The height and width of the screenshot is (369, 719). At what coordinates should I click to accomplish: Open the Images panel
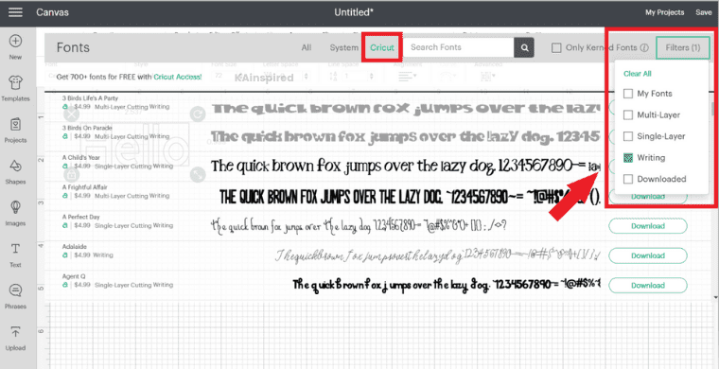[x=15, y=214]
